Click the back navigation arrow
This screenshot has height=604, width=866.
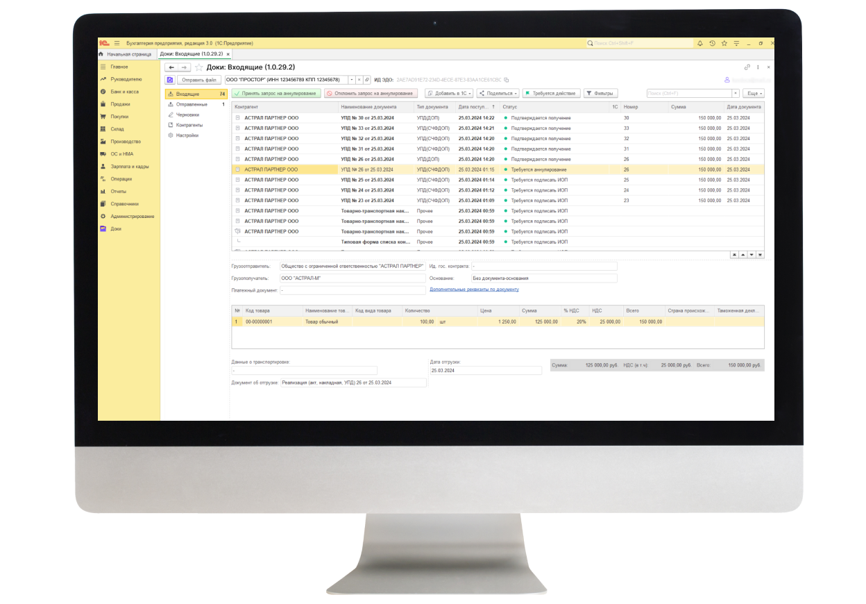pyautogui.click(x=171, y=67)
